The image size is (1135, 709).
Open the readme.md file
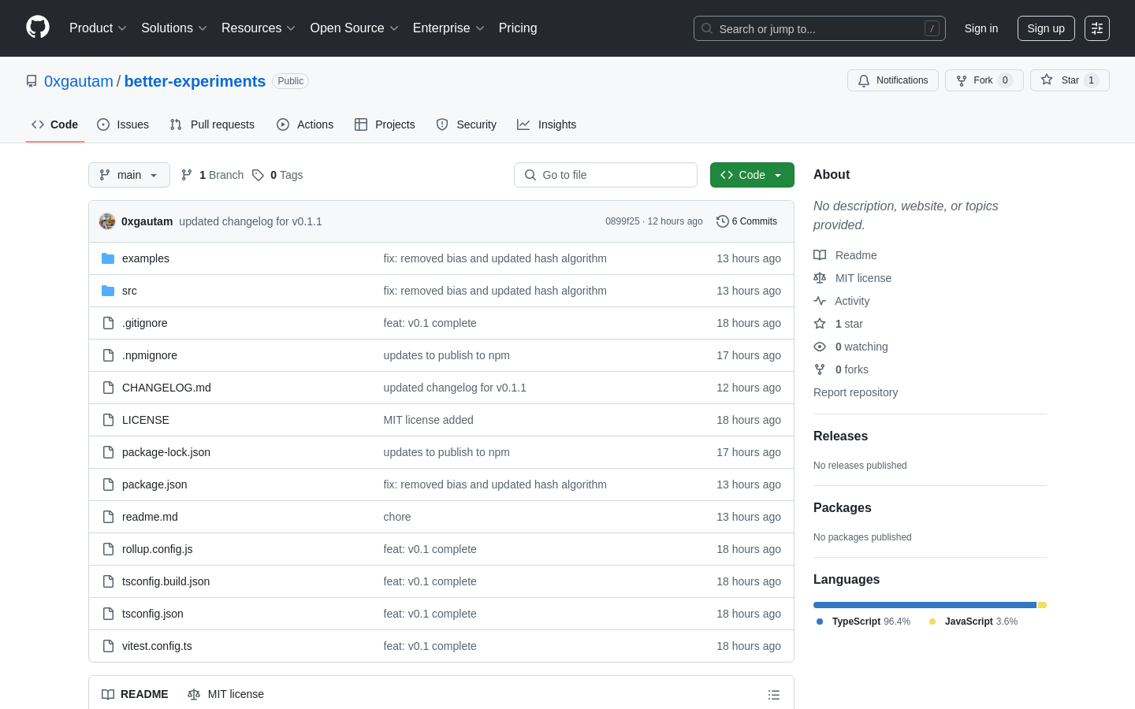150,517
